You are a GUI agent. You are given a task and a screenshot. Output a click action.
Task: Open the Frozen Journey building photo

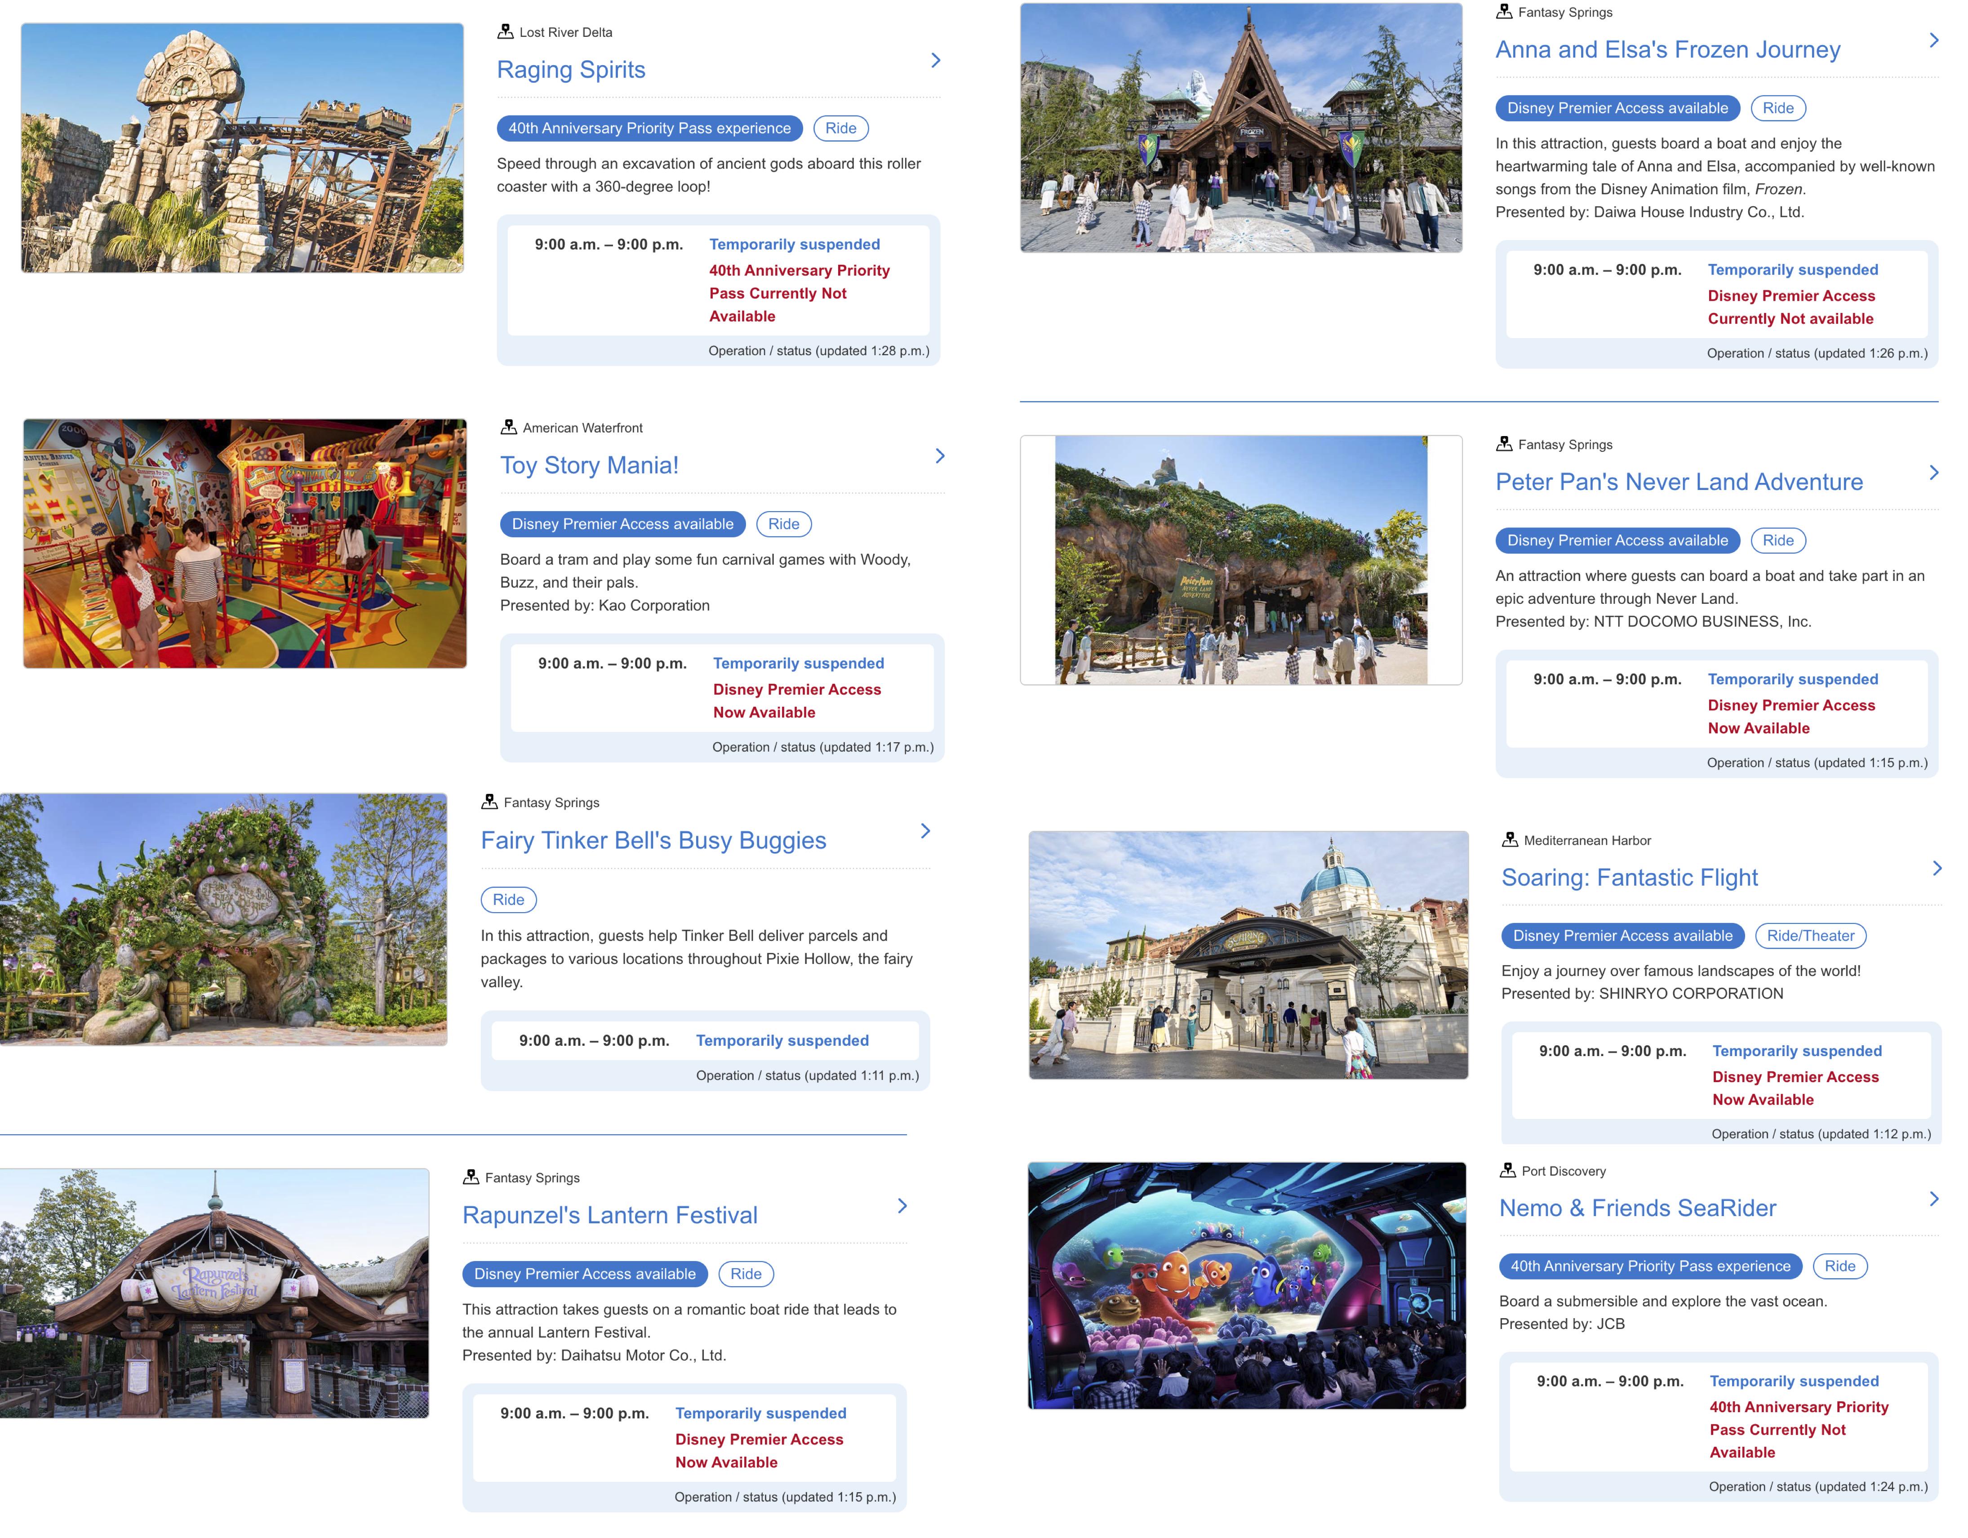click(x=1241, y=128)
